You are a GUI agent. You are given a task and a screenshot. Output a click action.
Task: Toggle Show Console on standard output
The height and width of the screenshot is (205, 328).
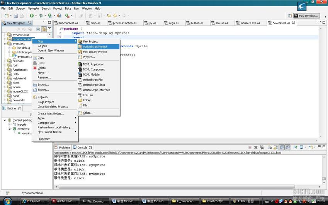pos(282,147)
